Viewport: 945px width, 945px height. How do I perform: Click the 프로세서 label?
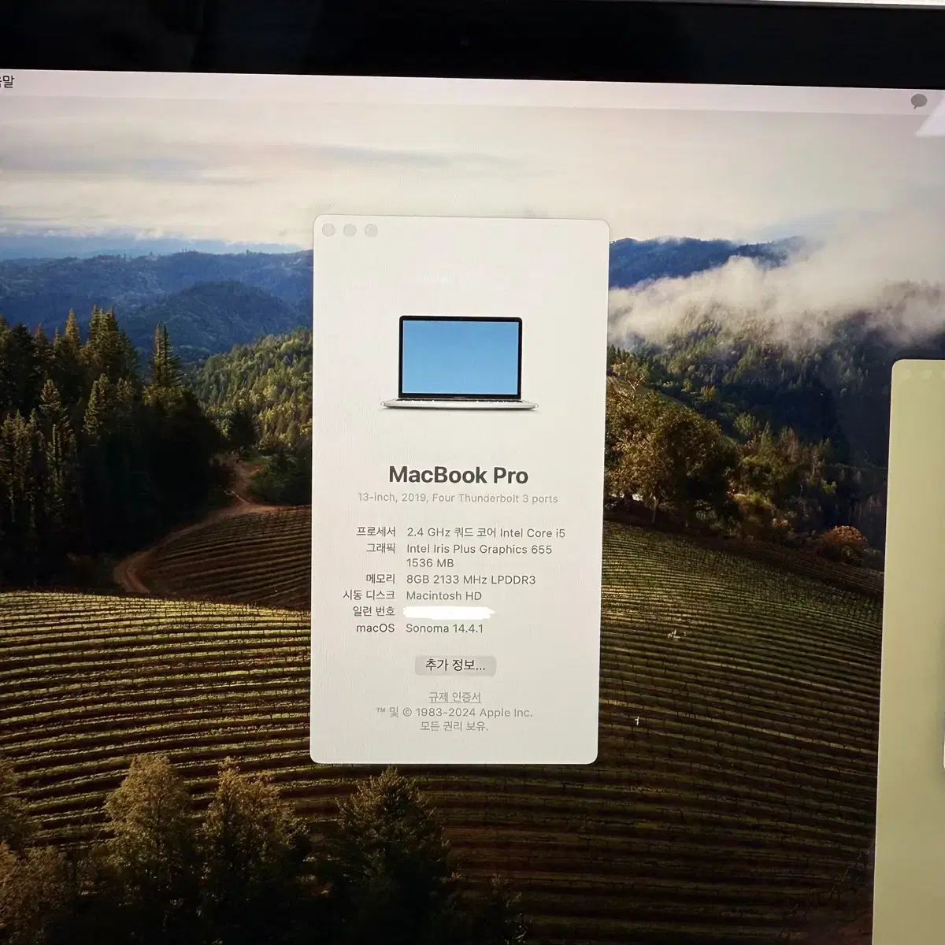point(376,532)
